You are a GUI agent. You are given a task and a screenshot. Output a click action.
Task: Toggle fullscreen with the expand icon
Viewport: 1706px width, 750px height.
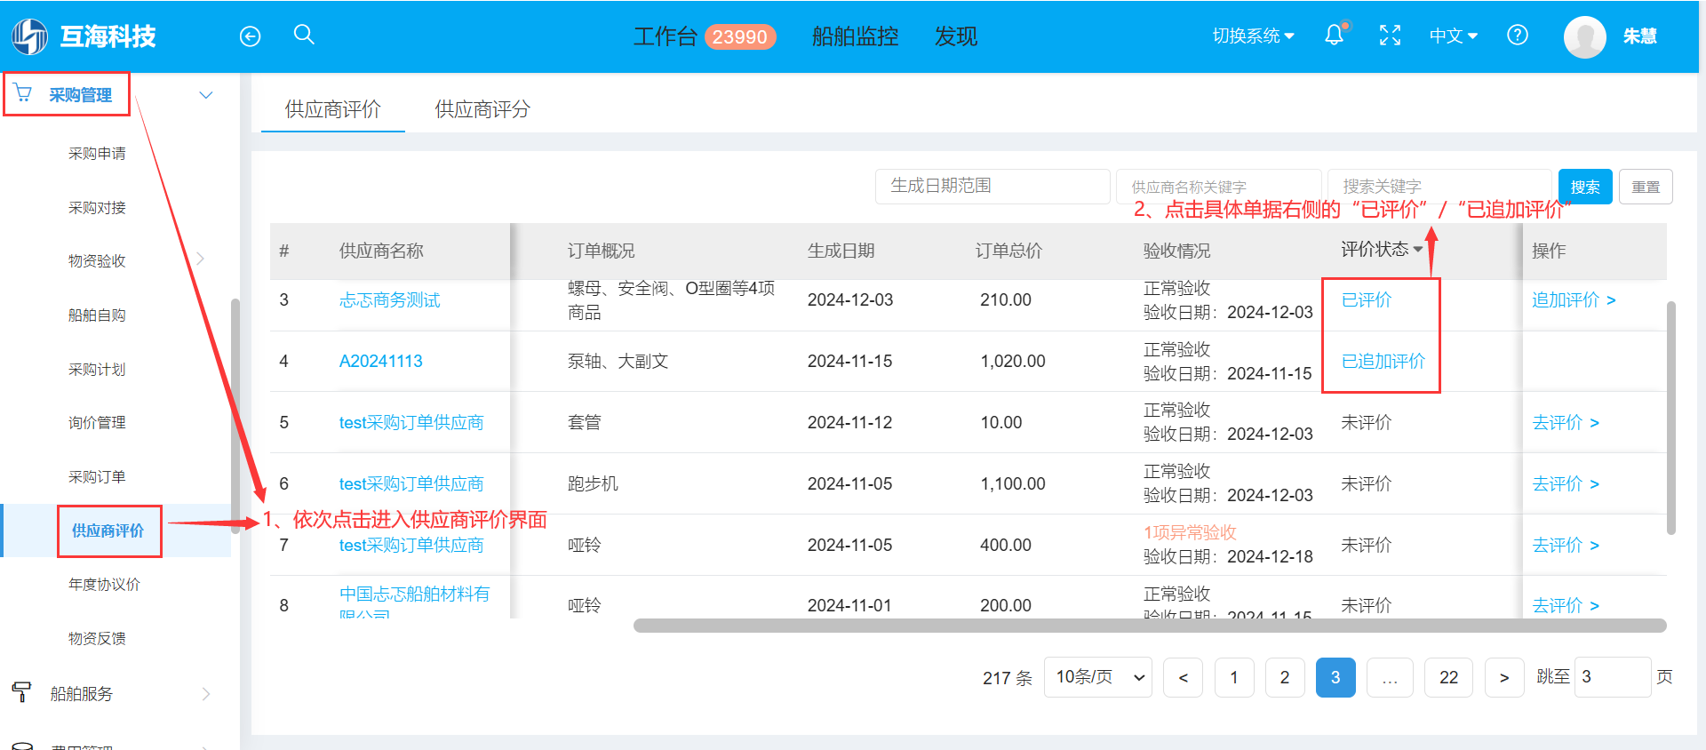pos(1390,36)
